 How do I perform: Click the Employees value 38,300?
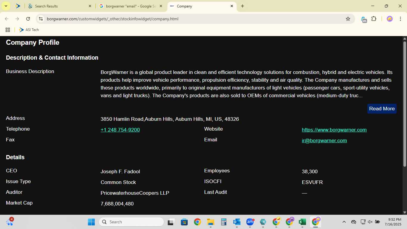tap(310, 171)
